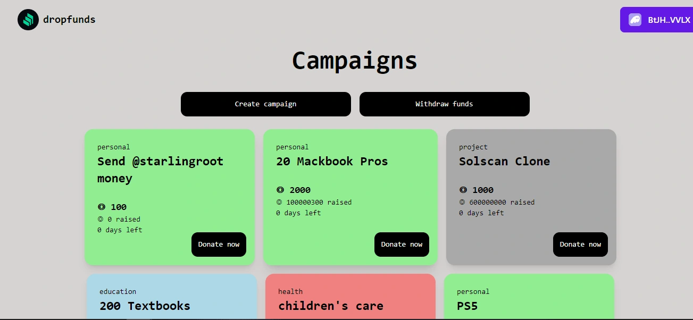The image size is (693, 320).
Task: Donate now to Solscan Clone project
Action: pos(580,245)
